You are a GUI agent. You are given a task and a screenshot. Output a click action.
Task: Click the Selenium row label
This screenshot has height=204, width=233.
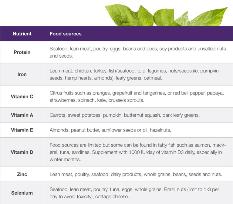[22, 193]
